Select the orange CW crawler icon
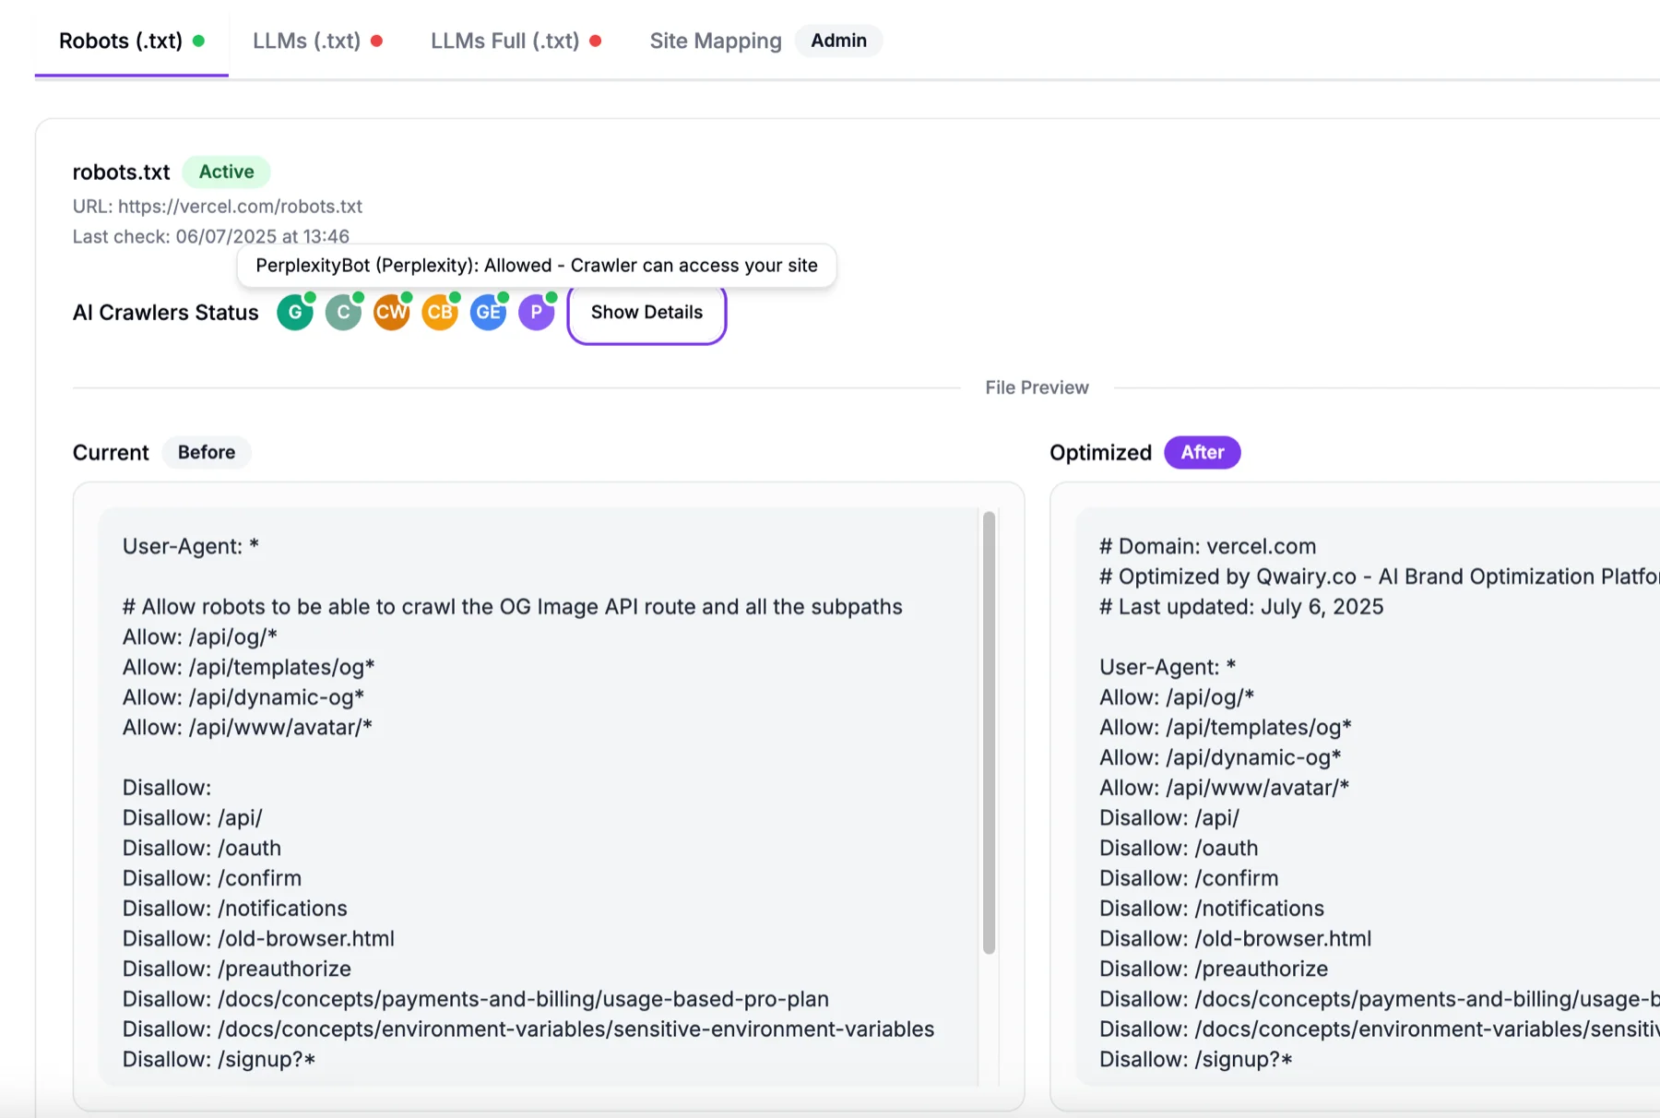Screen dimensions: 1660x1118 tap(391, 313)
